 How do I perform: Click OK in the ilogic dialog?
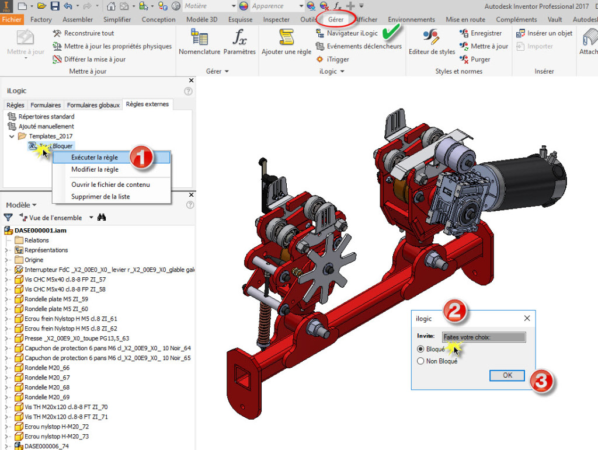[506, 375]
